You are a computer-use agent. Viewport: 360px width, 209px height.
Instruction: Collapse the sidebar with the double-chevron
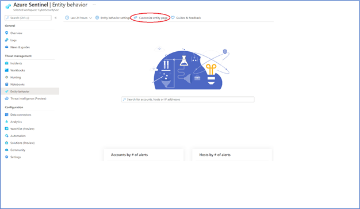pyautogui.click(x=56, y=18)
